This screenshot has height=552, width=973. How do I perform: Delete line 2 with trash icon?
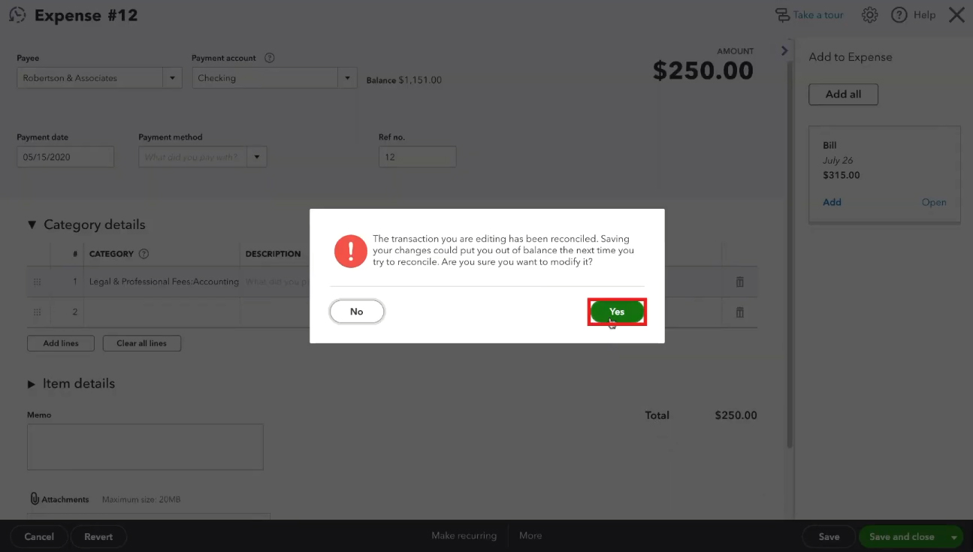(739, 312)
